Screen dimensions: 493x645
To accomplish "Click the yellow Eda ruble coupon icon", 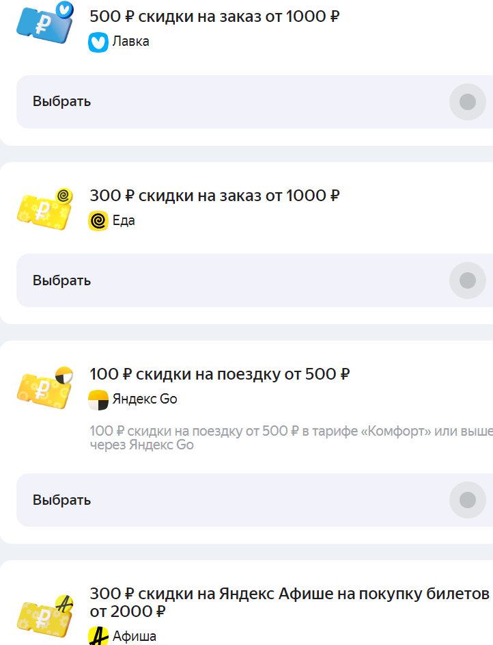I will tap(45, 209).
